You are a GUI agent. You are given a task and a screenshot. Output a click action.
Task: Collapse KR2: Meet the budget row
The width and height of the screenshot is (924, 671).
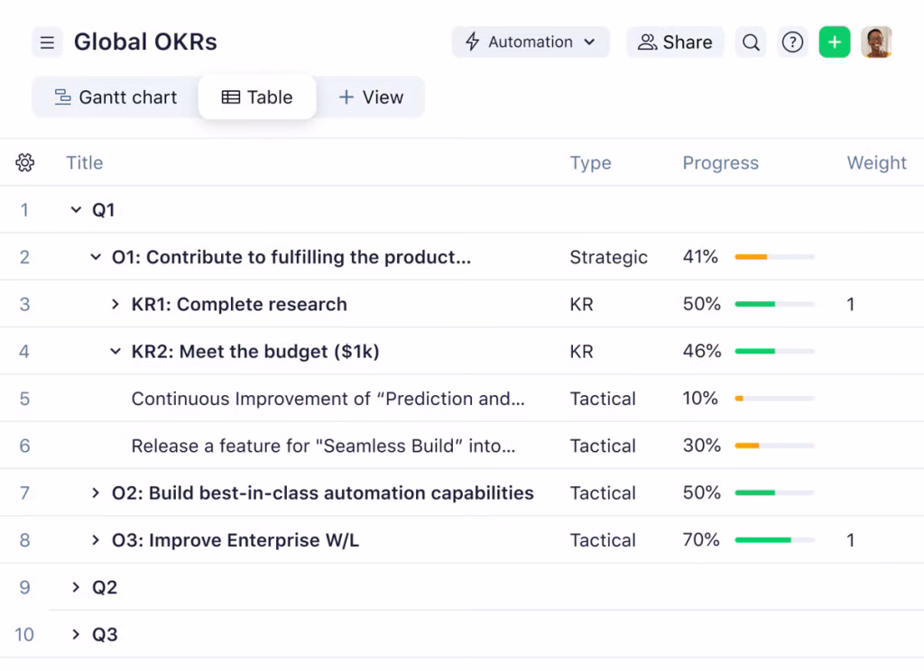(115, 352)
